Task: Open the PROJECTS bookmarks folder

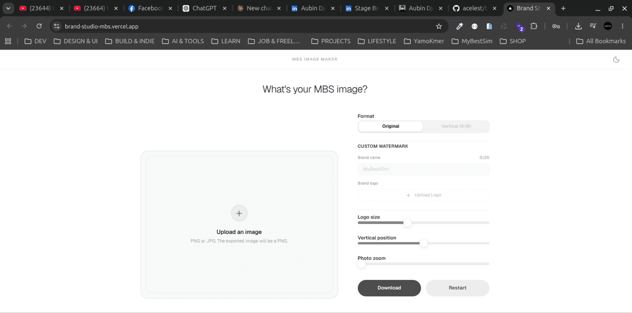Action: 331,41
